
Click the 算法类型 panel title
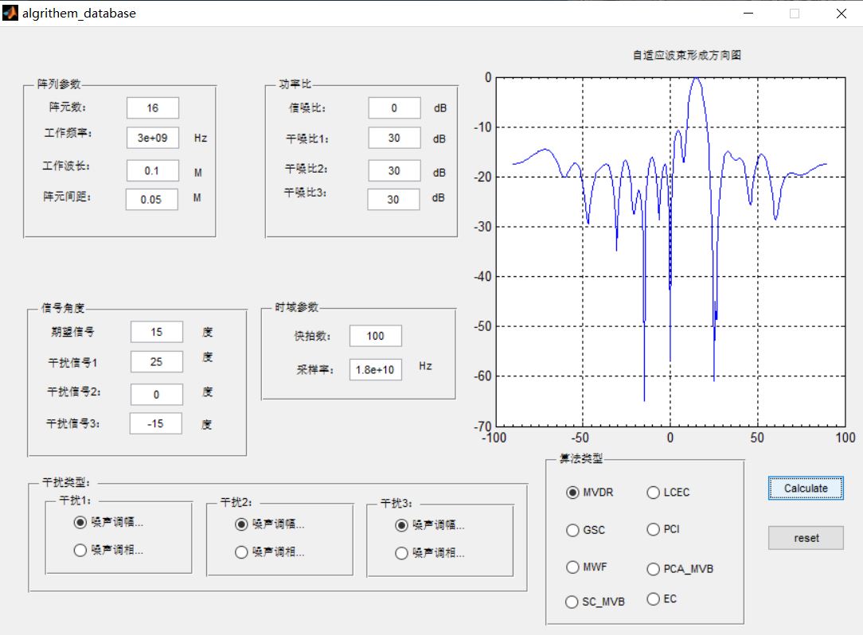point(581,458)
